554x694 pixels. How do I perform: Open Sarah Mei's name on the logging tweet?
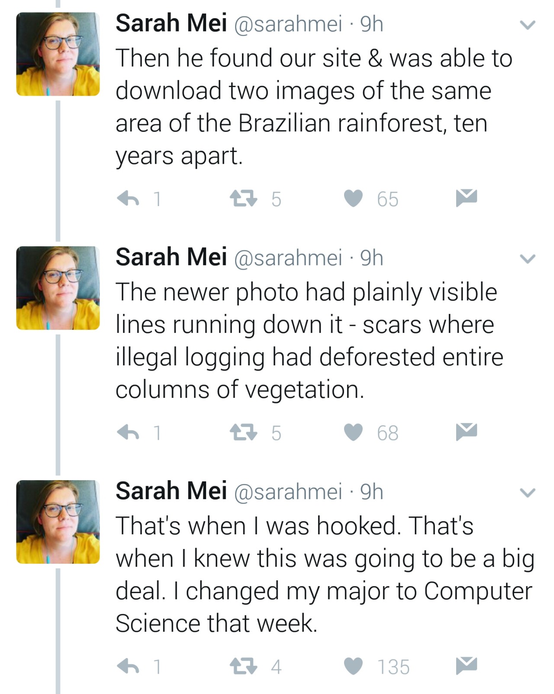tap(171, 257)
